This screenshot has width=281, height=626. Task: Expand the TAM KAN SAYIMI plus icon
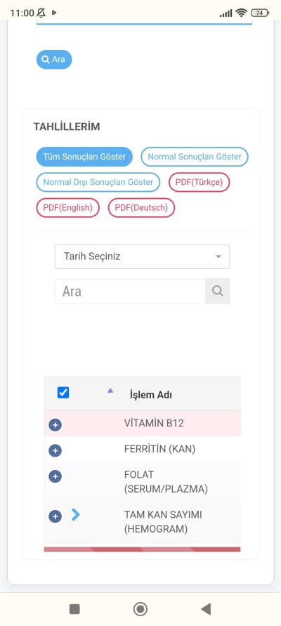pos(55,516)
